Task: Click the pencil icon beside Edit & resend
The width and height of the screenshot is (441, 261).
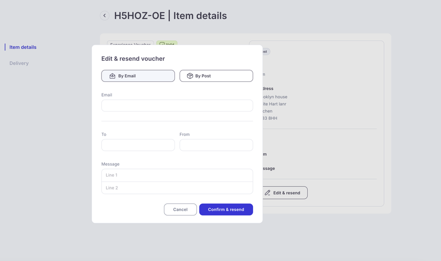Action: tap(267, 193)
